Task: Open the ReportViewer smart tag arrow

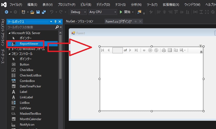Action: click(x=201, y=46)
